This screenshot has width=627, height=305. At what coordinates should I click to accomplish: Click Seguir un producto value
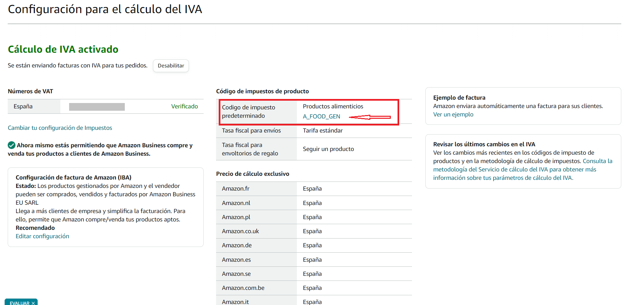(328, 149)
